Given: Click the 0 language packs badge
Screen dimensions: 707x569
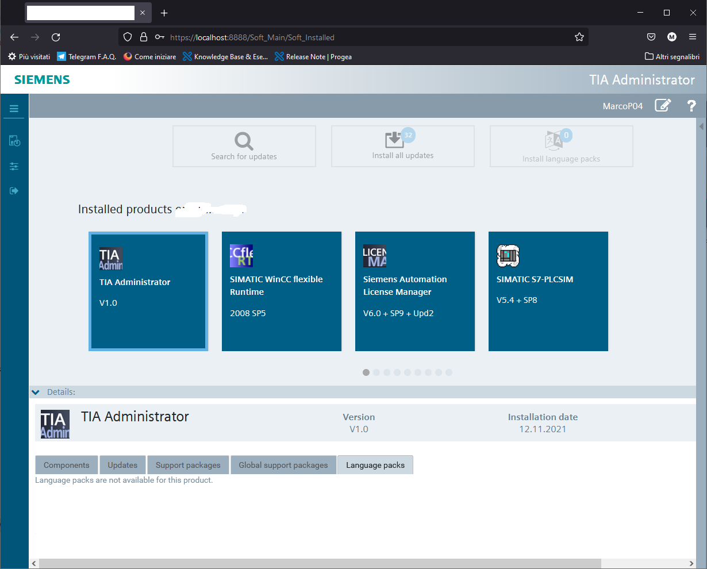Looking at the screenshot, I should point(566,136).
